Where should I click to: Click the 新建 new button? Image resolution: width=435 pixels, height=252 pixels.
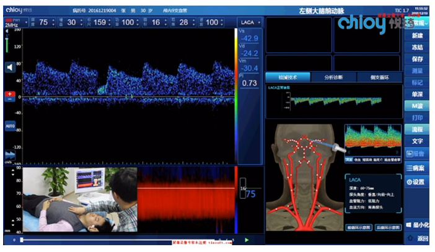click(x=416, y=35)
